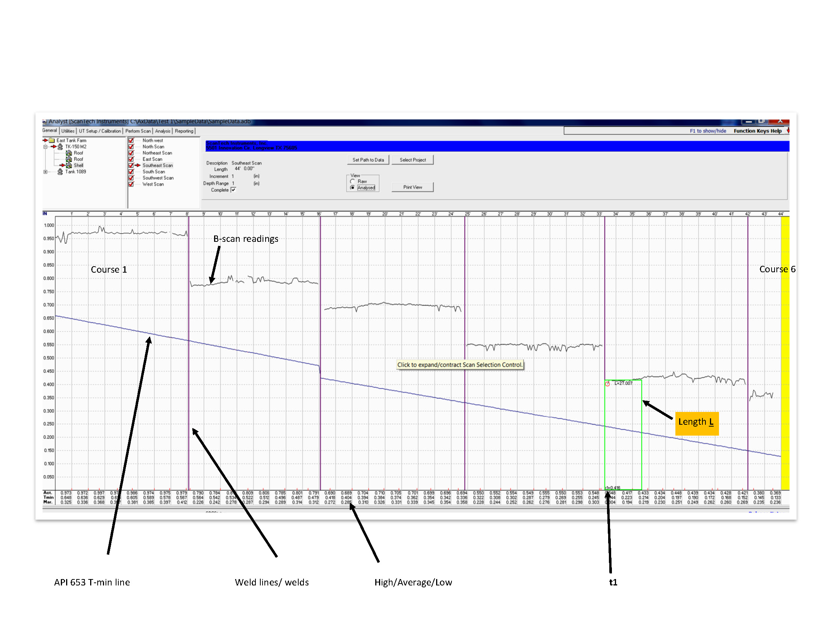Image resolution: width=814 pixels, height=629 pixels.
Task: Click the Set Path to Data button
Action: [x=368, y=160]
